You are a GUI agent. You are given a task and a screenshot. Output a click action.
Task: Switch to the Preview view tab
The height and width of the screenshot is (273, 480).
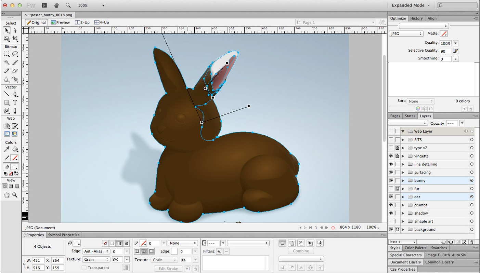coord(60,23)
